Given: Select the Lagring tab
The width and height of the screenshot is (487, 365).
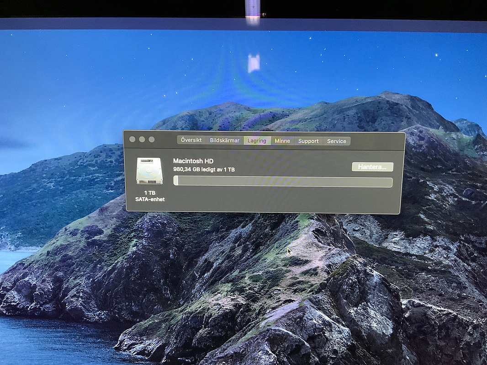Looking at the screenshot, I should (x=257, y=141).
